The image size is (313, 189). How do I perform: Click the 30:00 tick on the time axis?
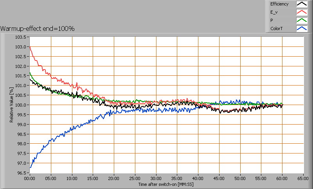(x=156, y=178)
